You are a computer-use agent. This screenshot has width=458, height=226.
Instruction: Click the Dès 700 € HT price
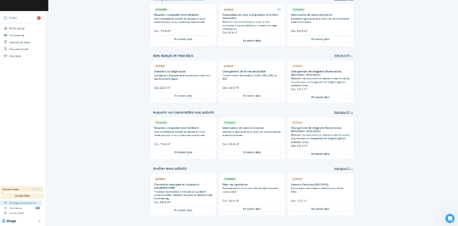click(x=231, y=201)
